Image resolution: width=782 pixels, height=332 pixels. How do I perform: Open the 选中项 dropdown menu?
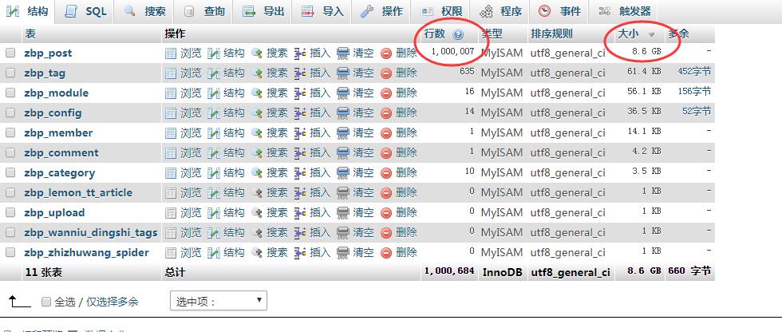218,302
